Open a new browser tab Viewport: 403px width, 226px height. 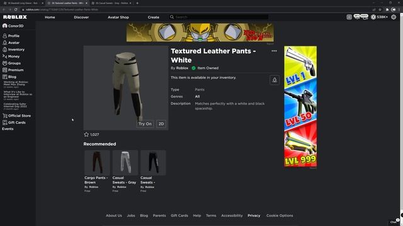(137, 3)
